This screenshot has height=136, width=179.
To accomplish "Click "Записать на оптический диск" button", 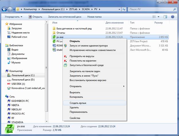I will (x=66, y=17).
